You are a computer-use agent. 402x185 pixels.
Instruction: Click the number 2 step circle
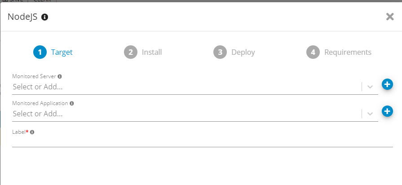coord(130,52)
